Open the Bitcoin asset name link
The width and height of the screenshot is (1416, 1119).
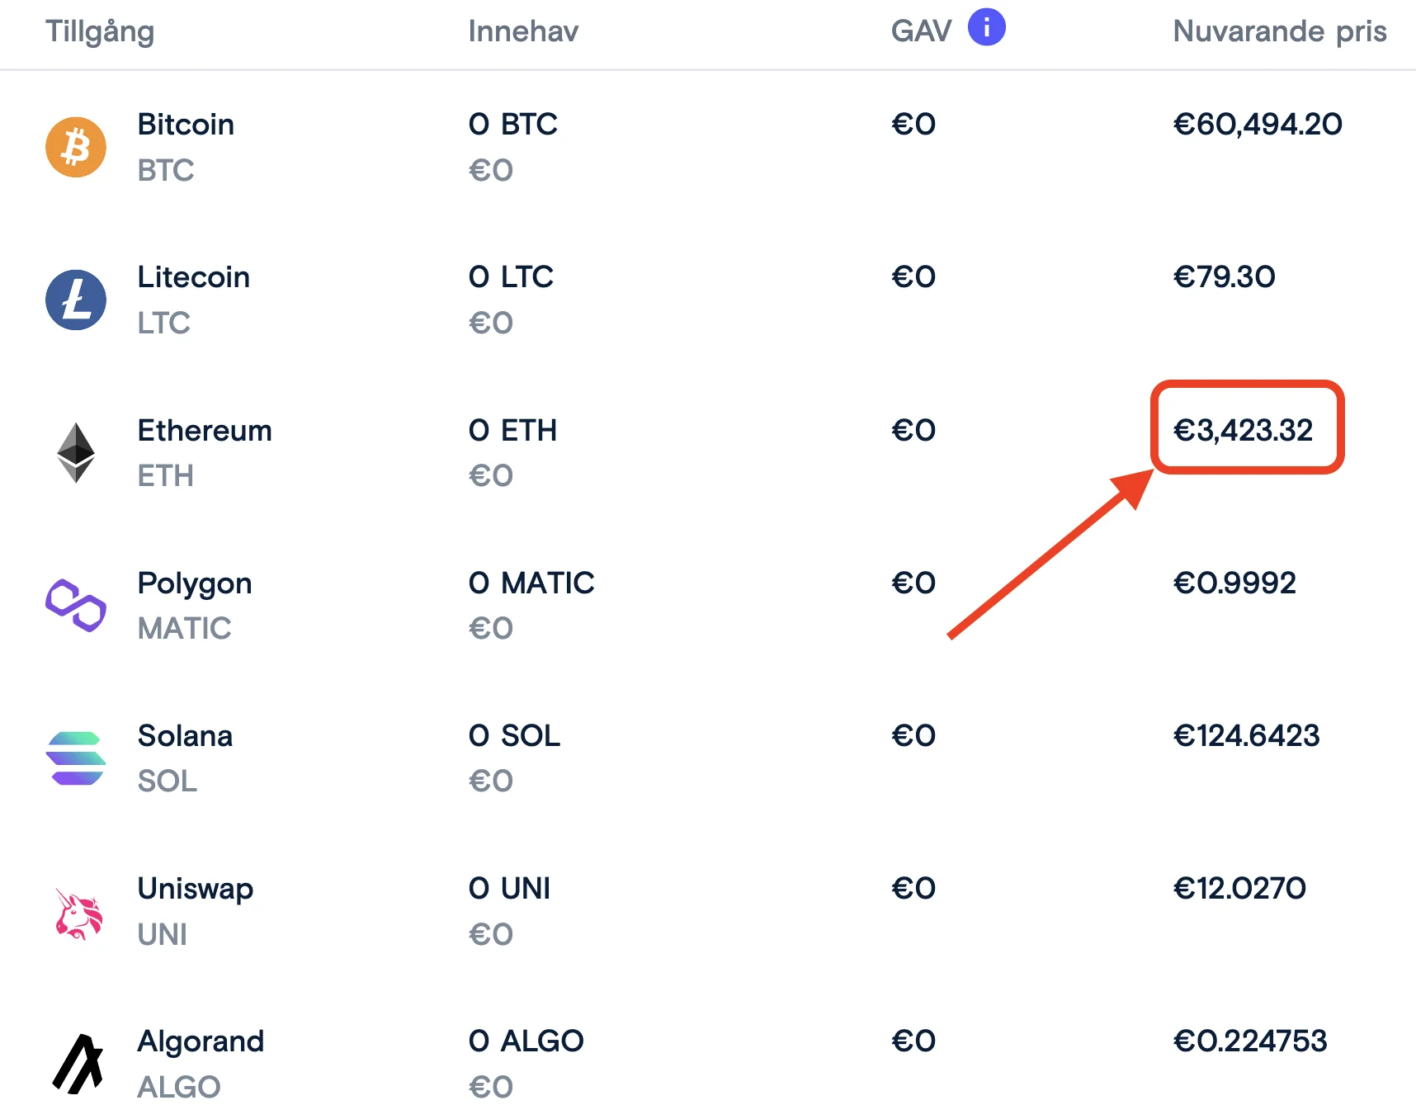[x=186, y=125]
